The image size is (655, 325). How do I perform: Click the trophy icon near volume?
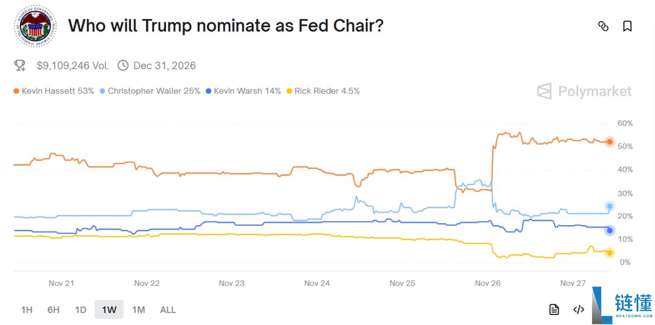20,66
